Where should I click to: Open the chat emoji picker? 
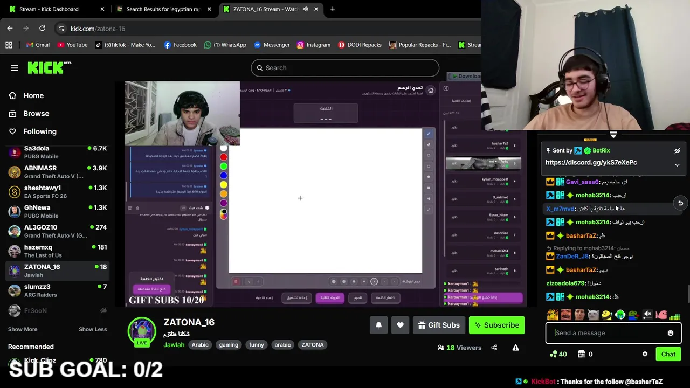(670, 333)
